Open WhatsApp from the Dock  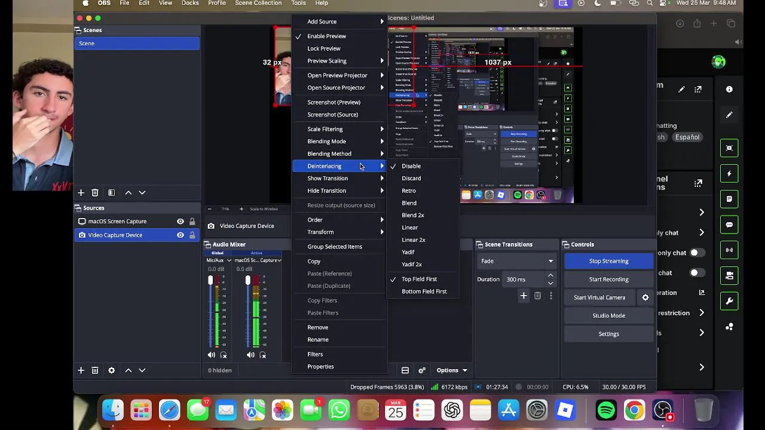(339, 410)
